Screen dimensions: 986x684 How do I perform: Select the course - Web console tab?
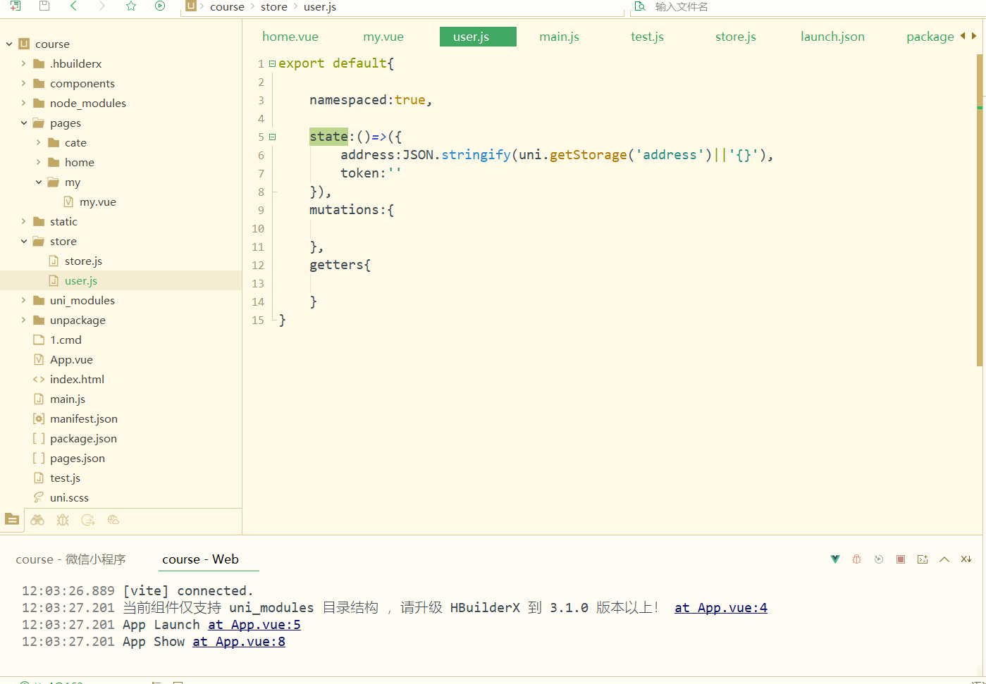click(x=200, y=559)
